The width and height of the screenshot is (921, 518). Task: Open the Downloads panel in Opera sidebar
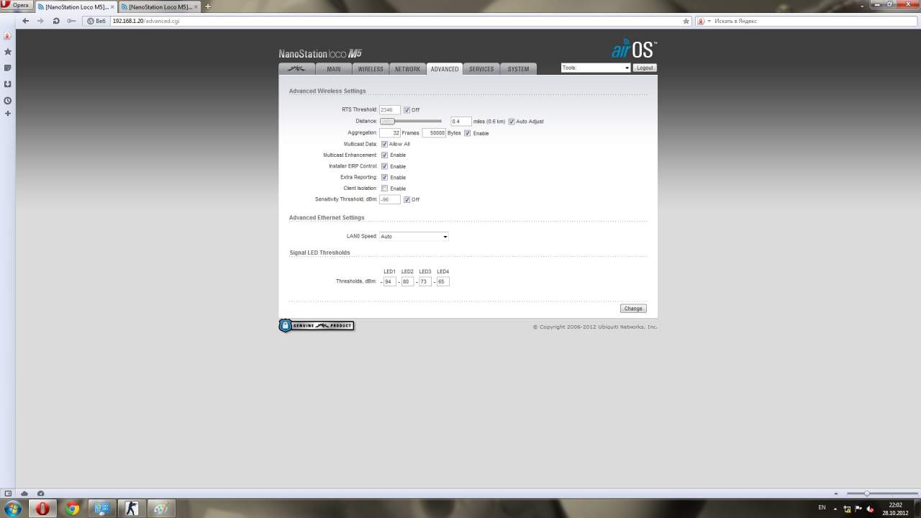8,84
